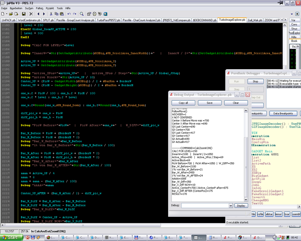Expand the Debug input combo box dropdown

click(x=231, y=205)
